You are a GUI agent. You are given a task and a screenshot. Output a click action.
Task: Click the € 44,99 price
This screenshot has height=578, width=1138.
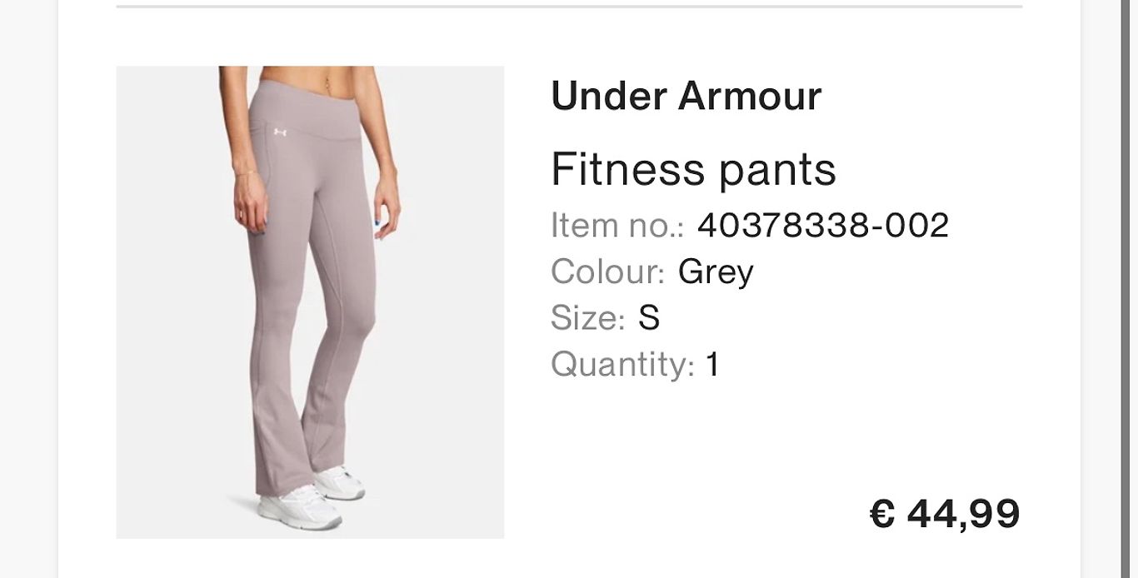[x=945, y=513]
